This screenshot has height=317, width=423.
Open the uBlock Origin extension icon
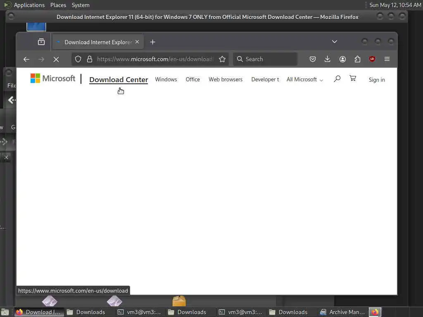tap(372, 59)
